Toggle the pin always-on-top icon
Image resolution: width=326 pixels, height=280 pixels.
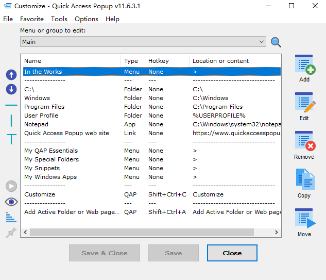(x=11, y=233)
